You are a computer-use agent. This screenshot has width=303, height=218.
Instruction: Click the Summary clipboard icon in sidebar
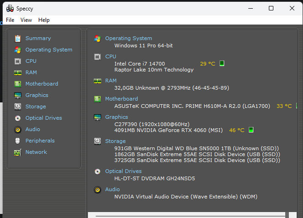coord(18,39)
